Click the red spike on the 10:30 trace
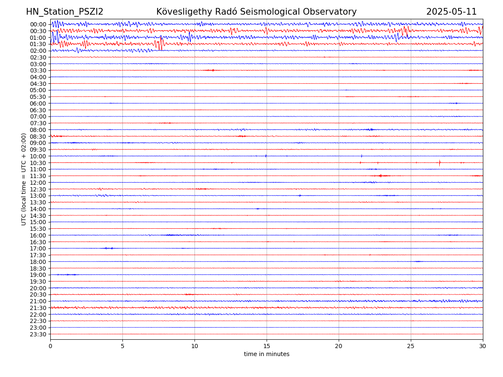503x377 pixels. point(439,163)
